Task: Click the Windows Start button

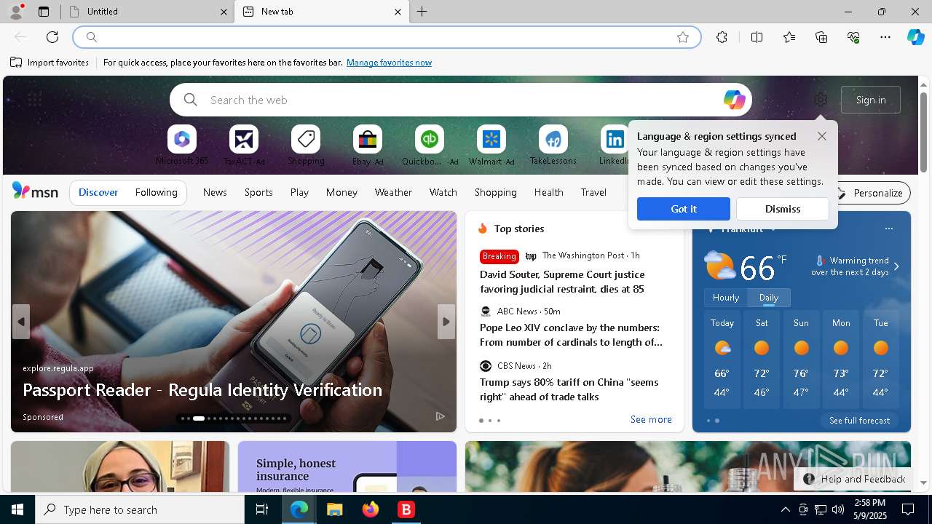Action: pos(17,510)
